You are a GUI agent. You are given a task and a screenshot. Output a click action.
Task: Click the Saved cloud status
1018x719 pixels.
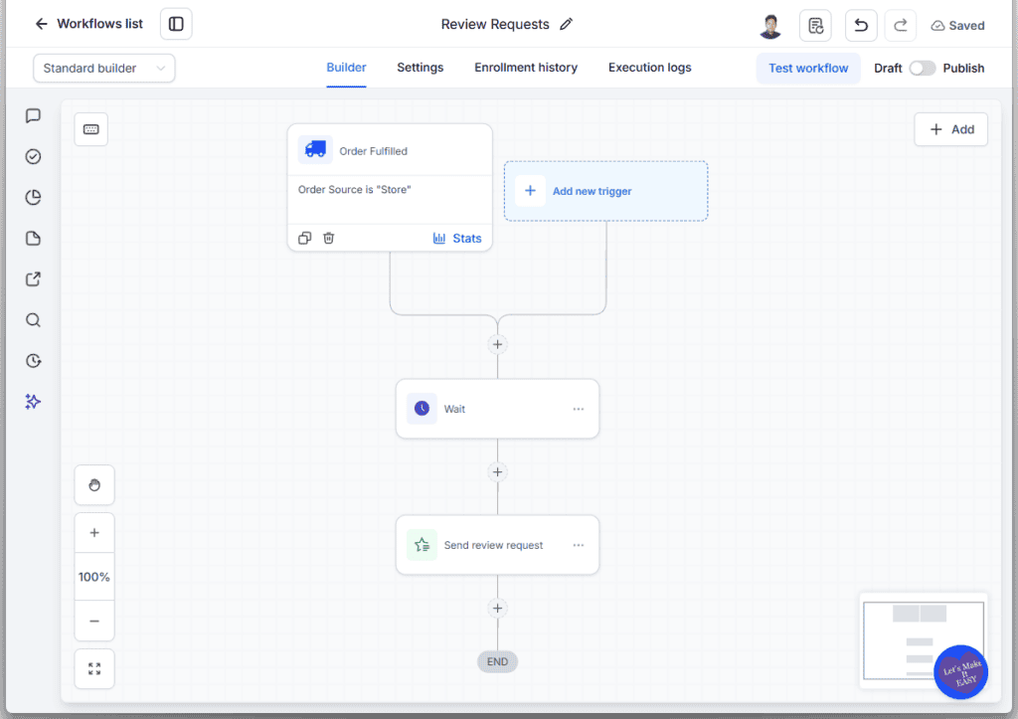(x=957, y=25)
